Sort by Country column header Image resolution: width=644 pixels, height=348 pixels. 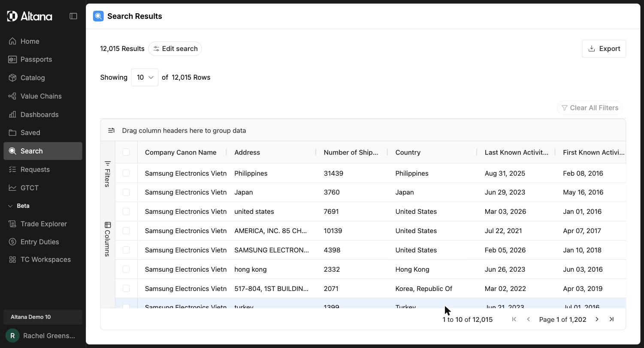(x=408, y=152)
